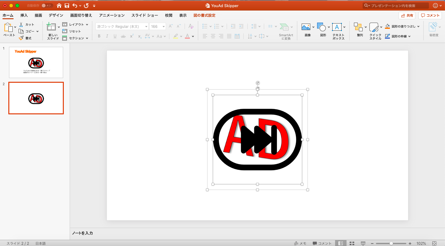Image resolution: width=445 pixels, height=246 pixels.
Task: Open the Insert (挿入) tab
Action: [24, 15]
